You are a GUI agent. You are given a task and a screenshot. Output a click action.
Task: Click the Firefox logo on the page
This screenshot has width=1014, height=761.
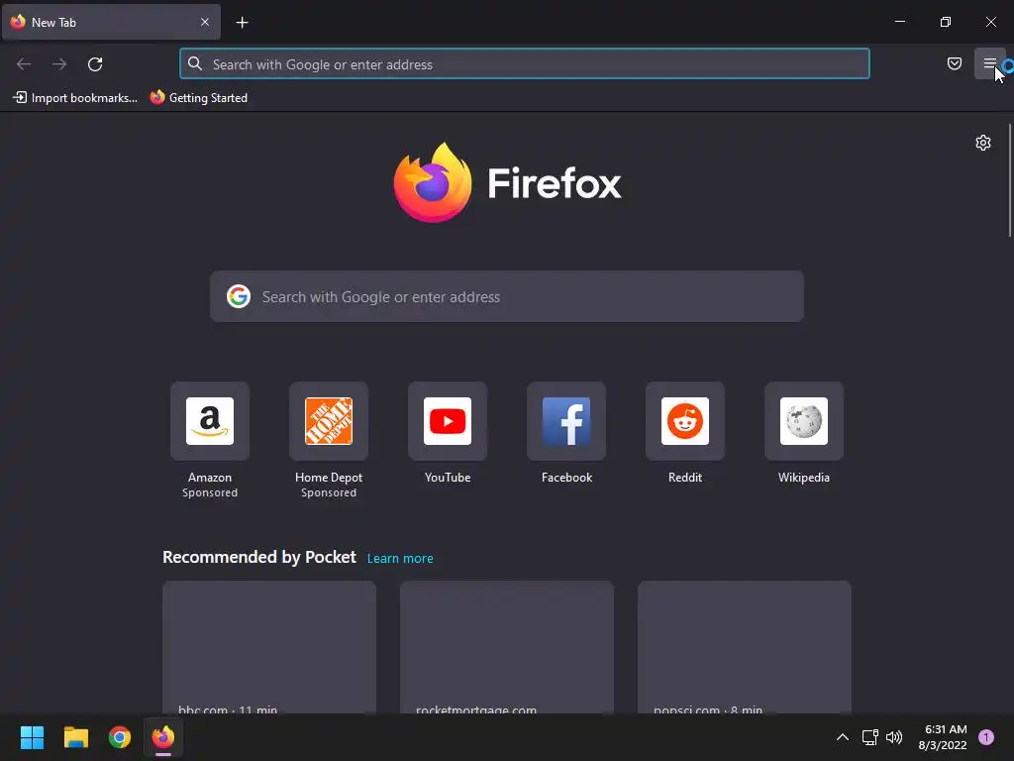click(507, 183)
